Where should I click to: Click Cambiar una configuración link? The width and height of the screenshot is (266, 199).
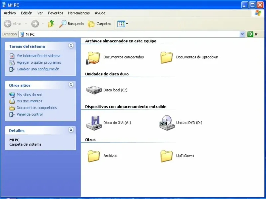pos(38,69)
